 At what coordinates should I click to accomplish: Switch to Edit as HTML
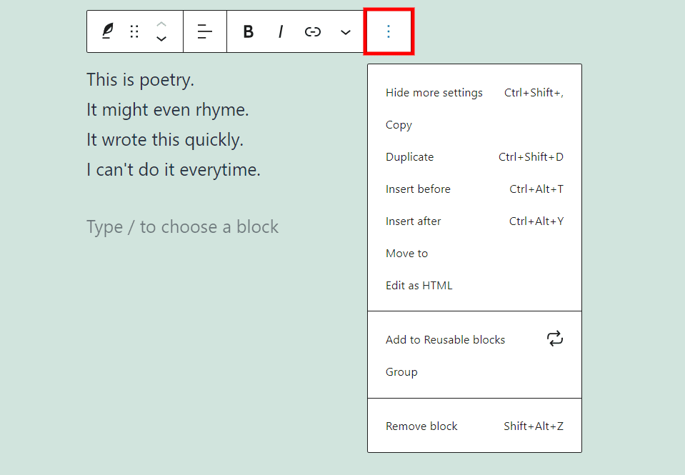pos(419,285)
